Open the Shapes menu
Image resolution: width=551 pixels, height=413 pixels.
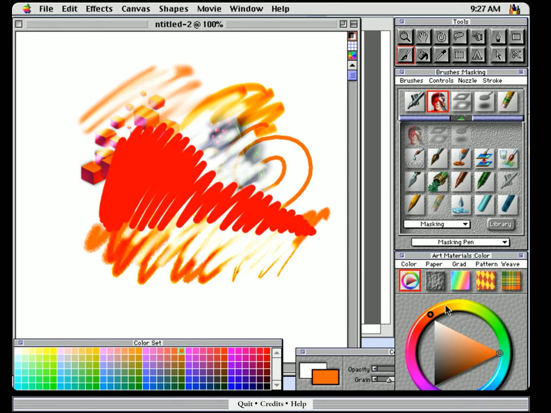point(174,9)
